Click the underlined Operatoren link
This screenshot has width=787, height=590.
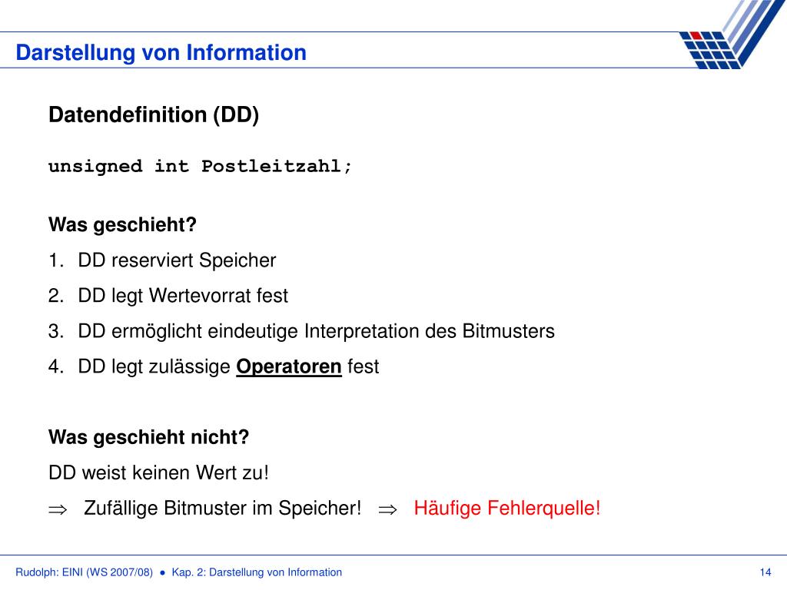[x=289, y=366]
